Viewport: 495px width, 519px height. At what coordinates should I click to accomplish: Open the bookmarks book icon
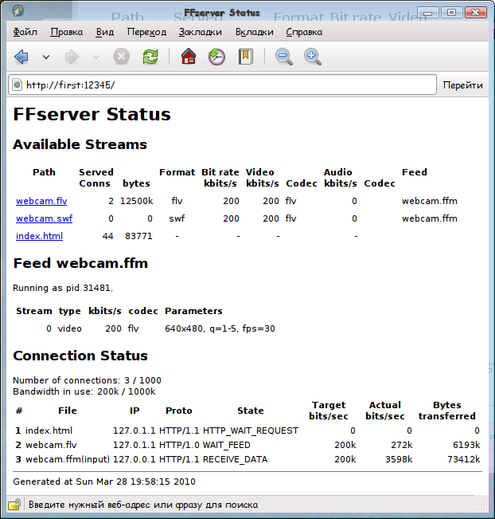246,57
